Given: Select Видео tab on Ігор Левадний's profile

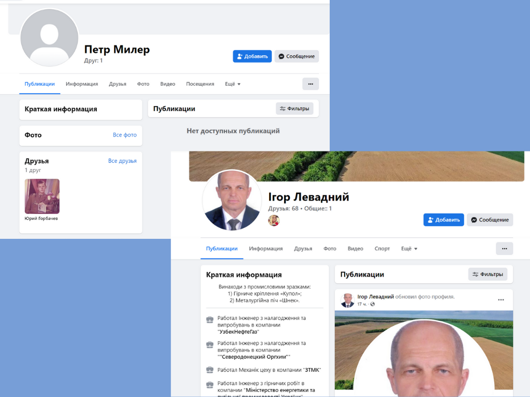Looking at the screenshot, I should tap(355, 249).
